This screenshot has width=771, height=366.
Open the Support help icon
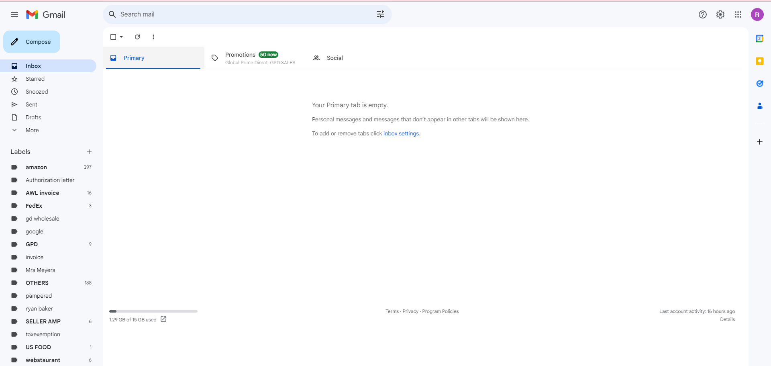[x=703, y=14]
